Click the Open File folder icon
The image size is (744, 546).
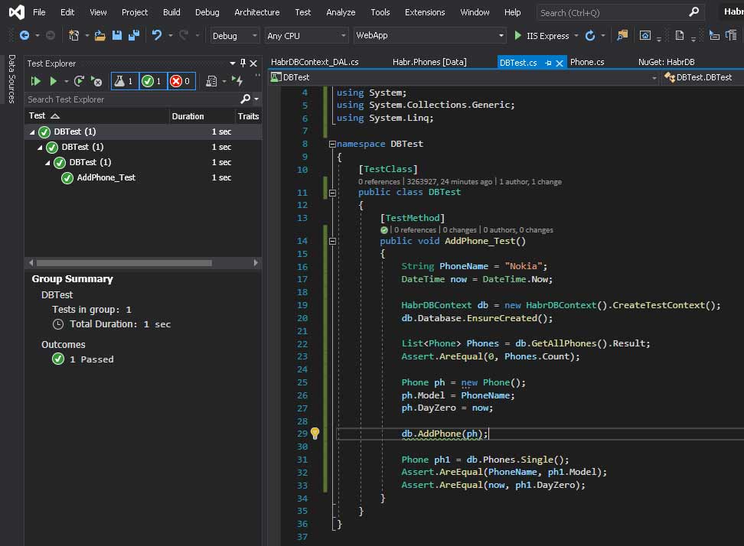100,36
